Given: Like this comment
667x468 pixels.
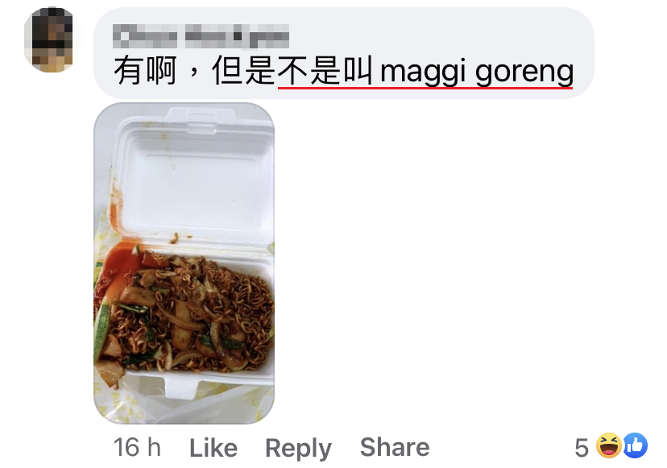Looking at the screenshot, I should [213, 448].
